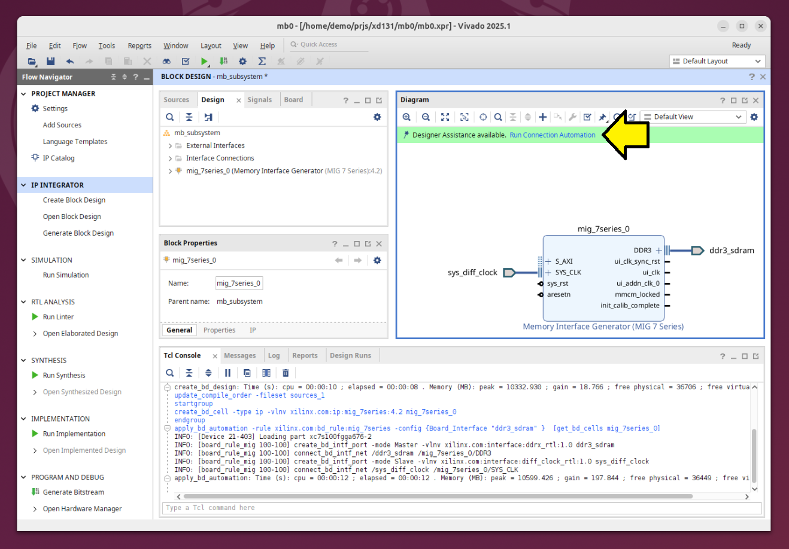Click the Add IP plus icon in Diagram toolbar
789x549 pixels.
(x=542, y=117)
